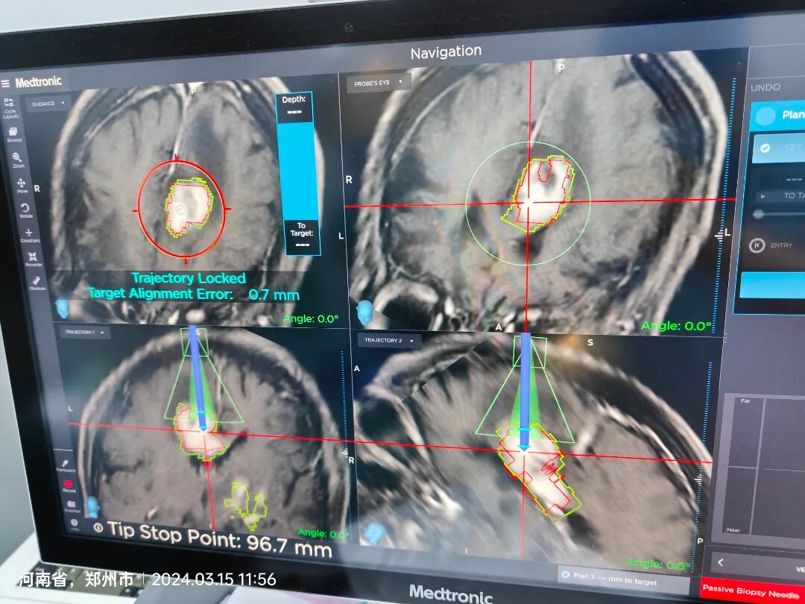Select the Move tool
Screen dimensions: 805x604
[x=22, y=186]
